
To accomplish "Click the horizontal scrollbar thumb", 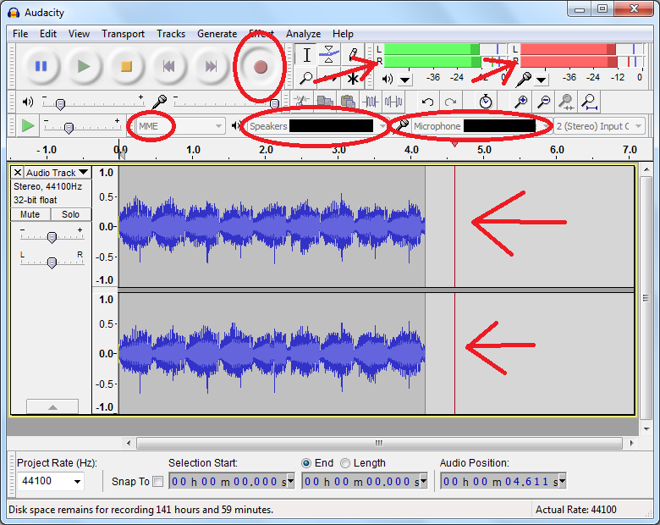I will (x=379, y=443).
